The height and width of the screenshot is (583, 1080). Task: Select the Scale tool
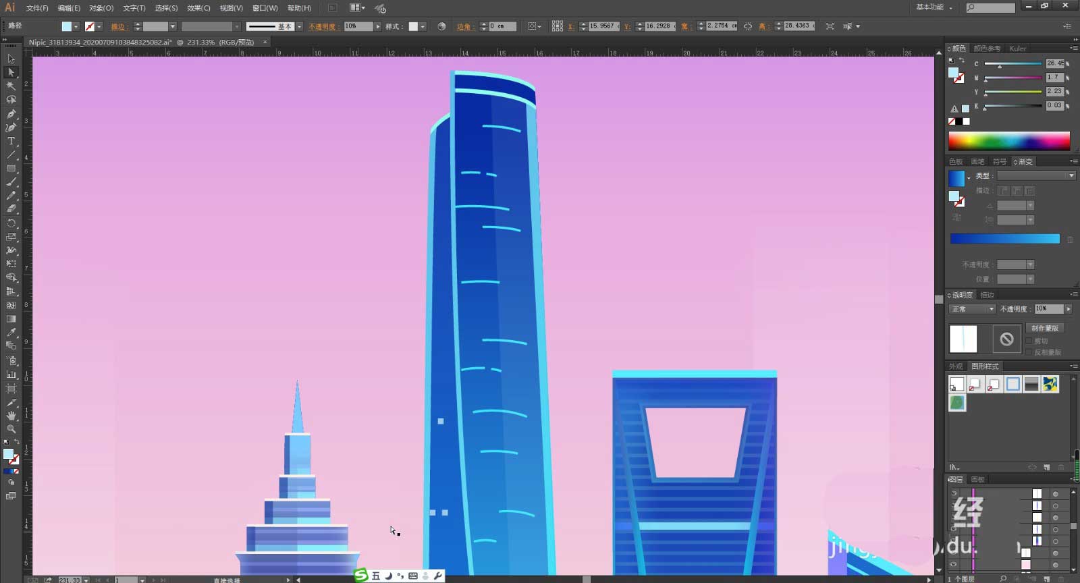coord(11,237)
